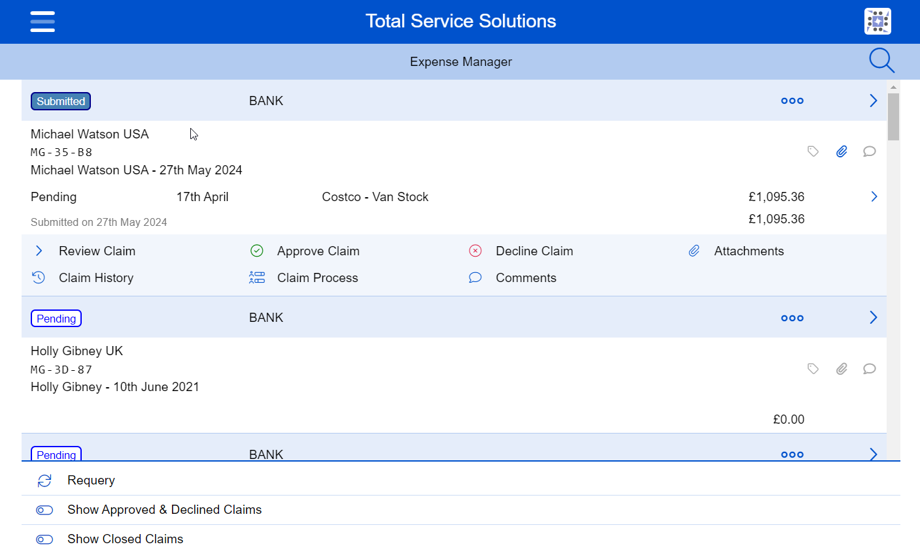
Task: Click comment bubble for Holly Gibney claim
Action: coord(869,369)
